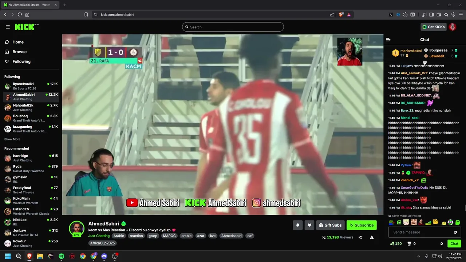This screenshot has width=466, height=262.
Task: Open the emoji picker in message box
Action: (x=455, y=232)
